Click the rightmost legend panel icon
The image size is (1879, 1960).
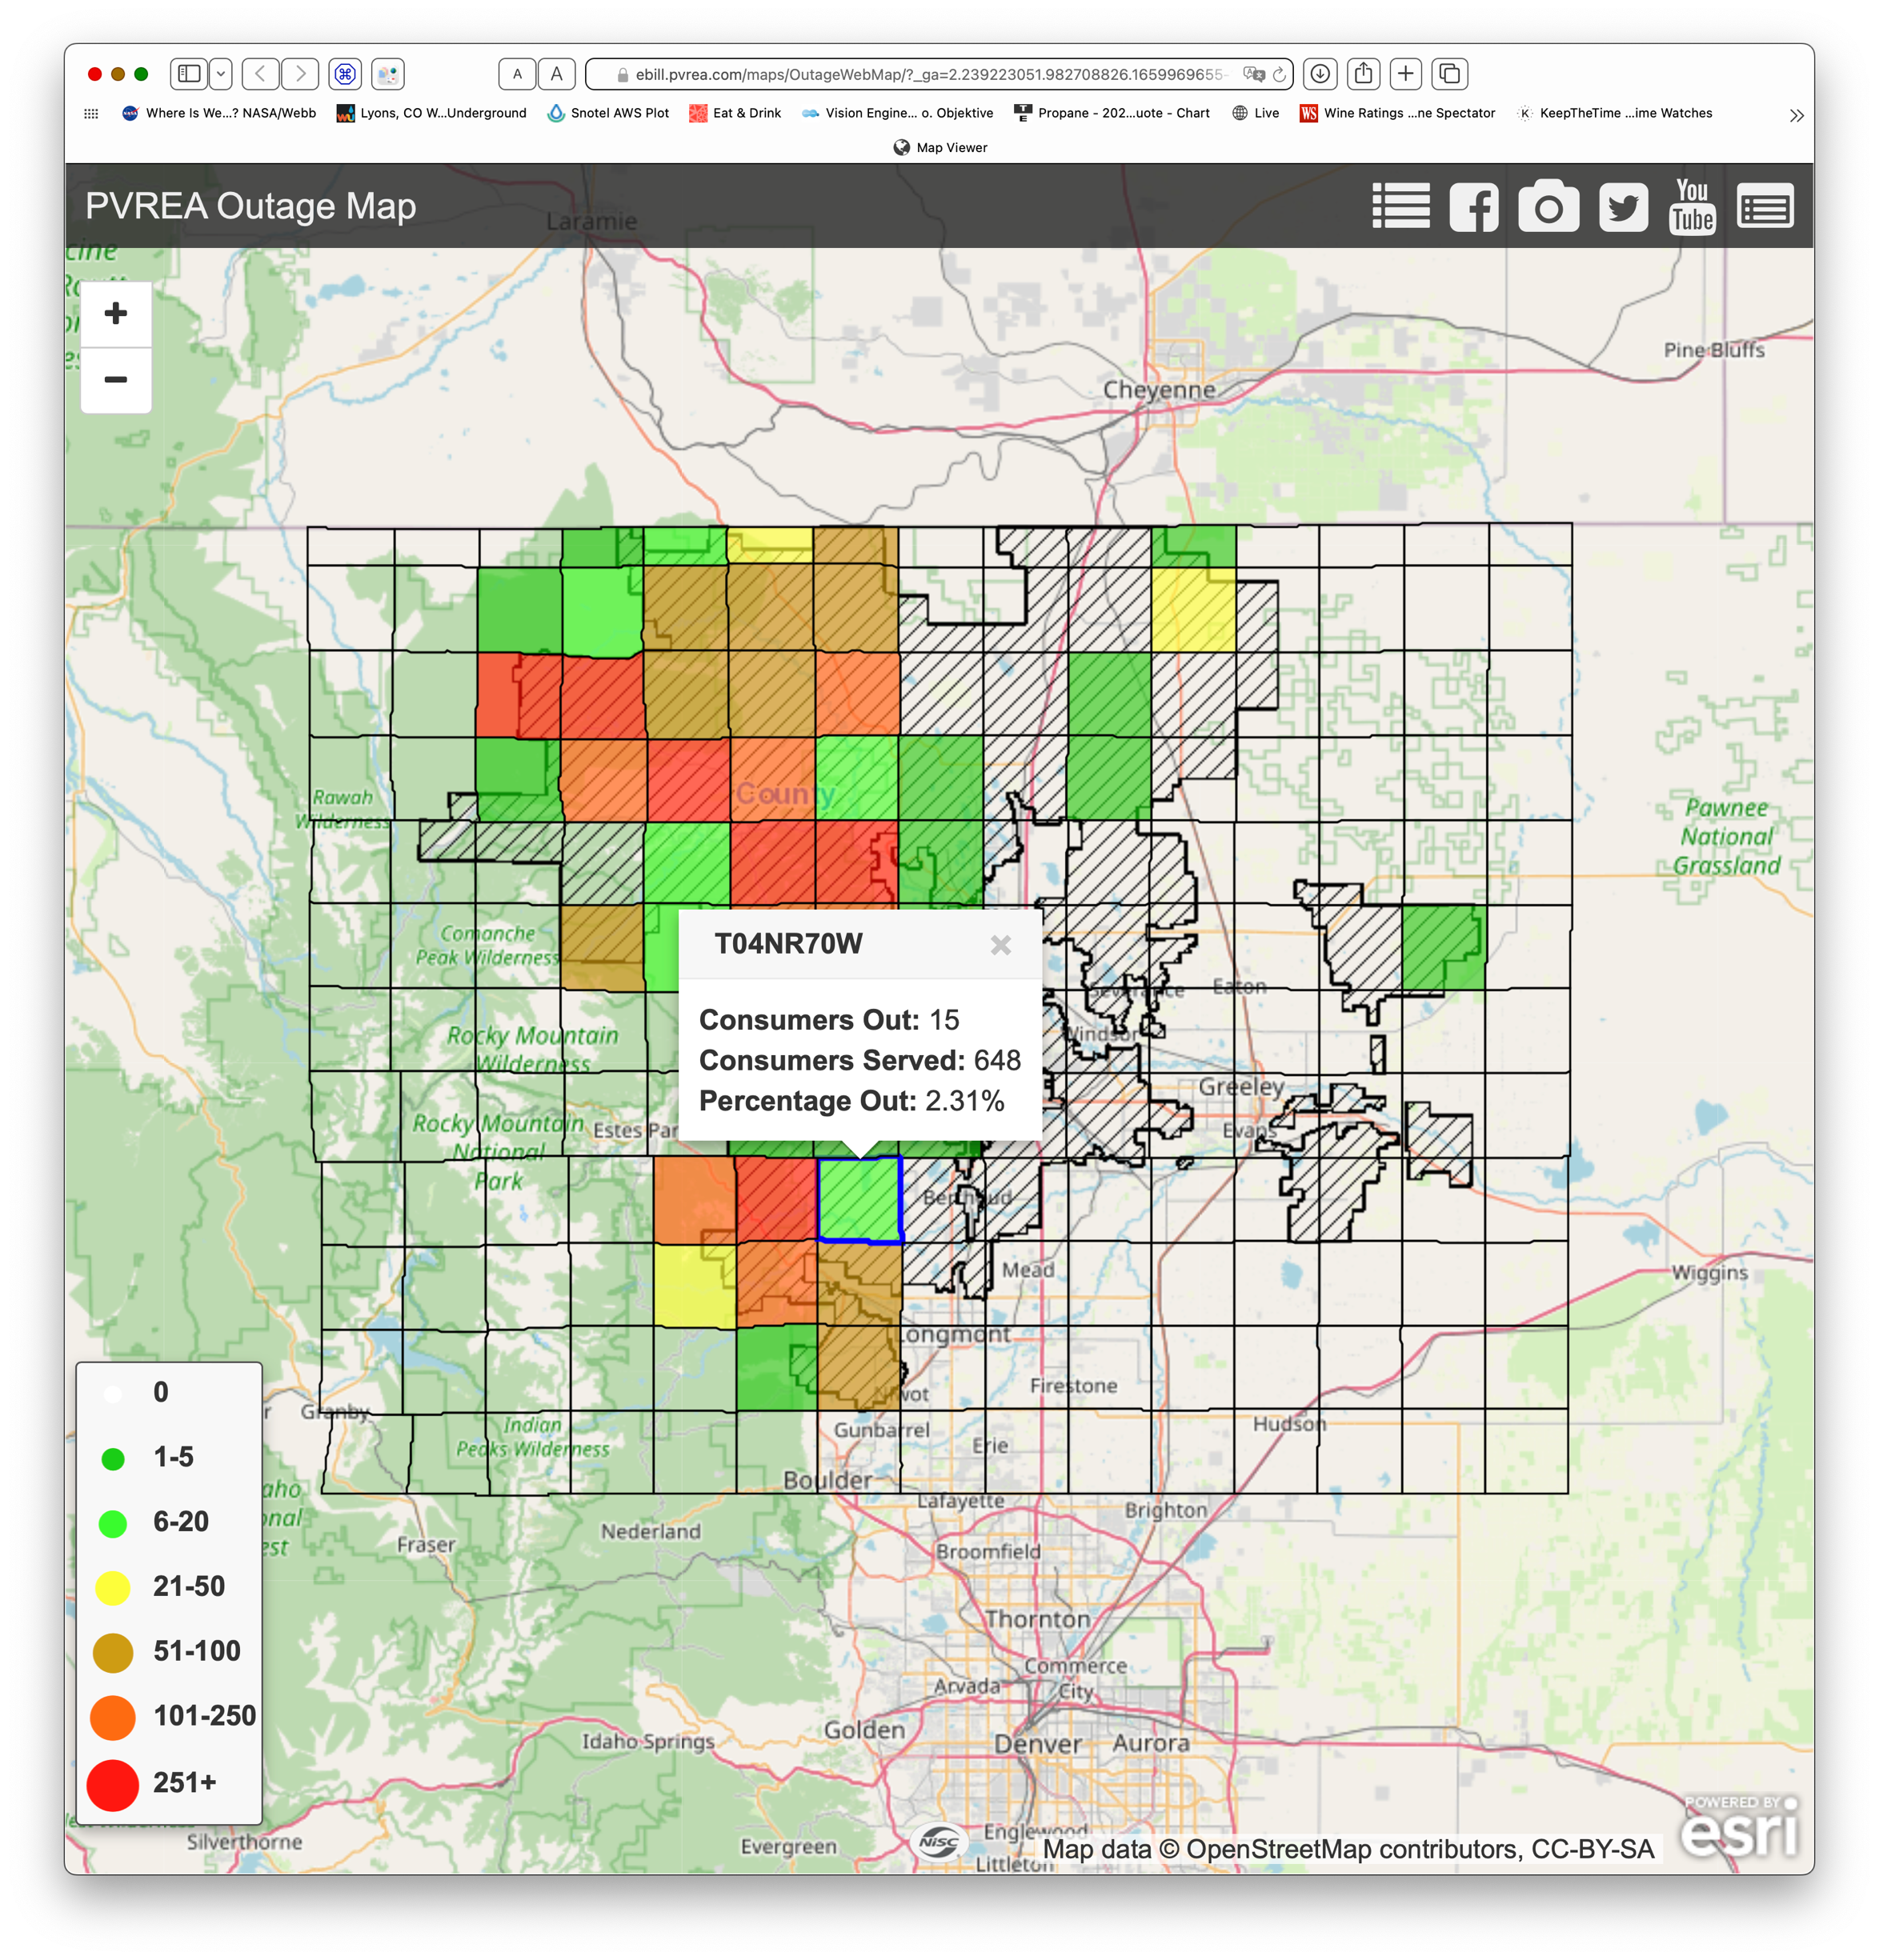tap(1765, 207)
